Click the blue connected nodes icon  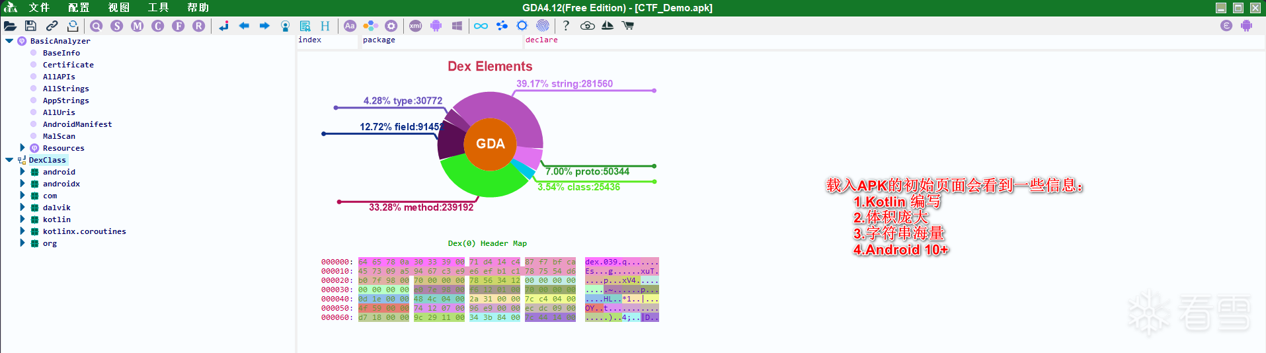point(502,26)
